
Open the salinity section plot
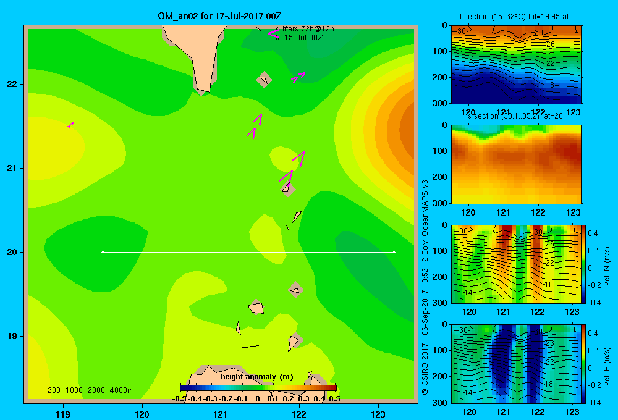[x=516, y=164]
